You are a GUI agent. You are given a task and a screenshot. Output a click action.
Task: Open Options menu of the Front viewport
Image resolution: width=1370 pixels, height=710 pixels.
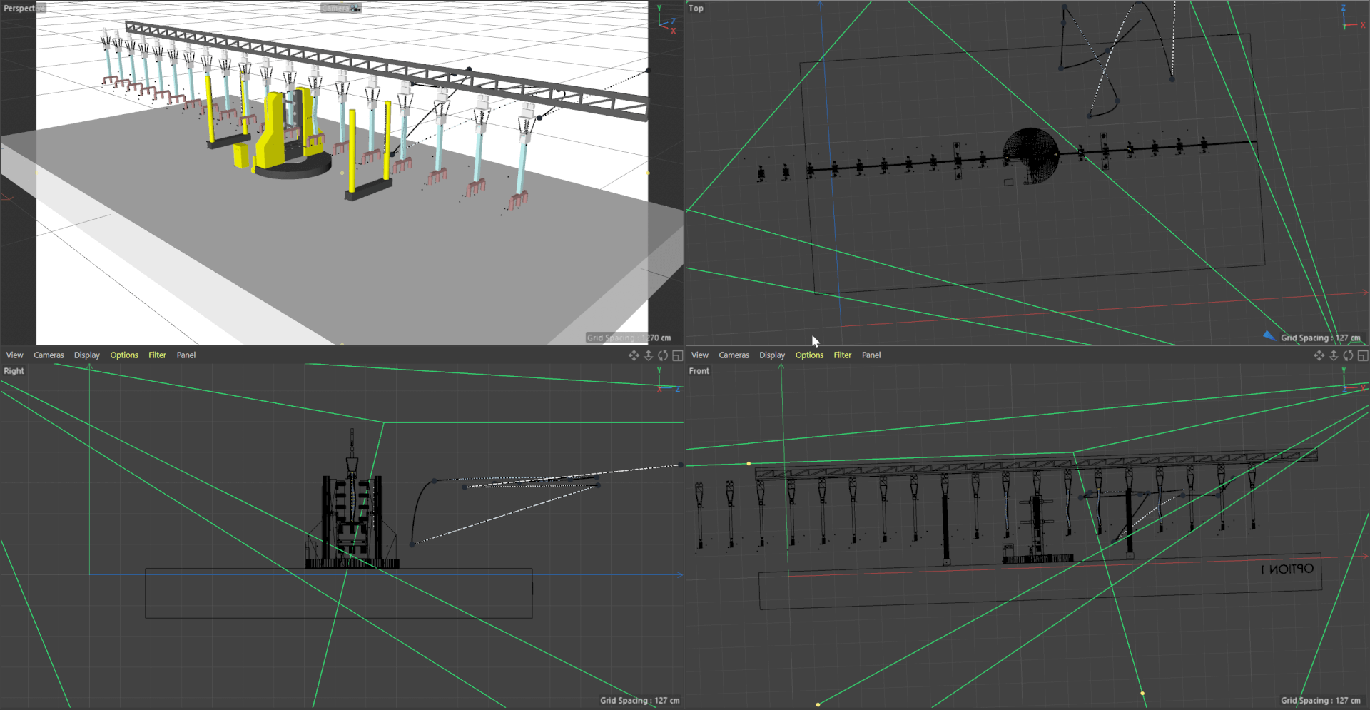click(x=809, y=355)
